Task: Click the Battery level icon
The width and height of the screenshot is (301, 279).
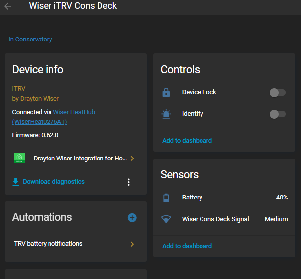Action: coord(166,198)
